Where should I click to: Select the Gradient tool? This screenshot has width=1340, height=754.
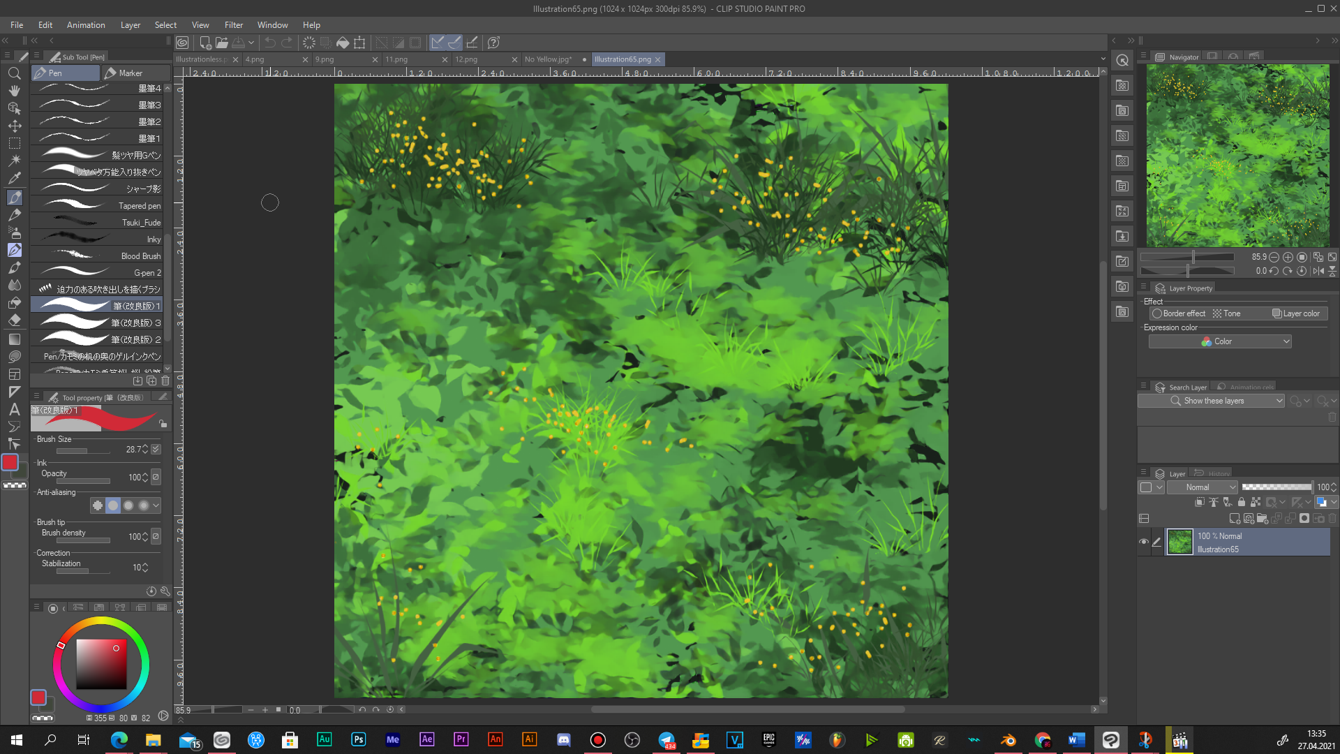pyautogui.click(x=14, y=339)
